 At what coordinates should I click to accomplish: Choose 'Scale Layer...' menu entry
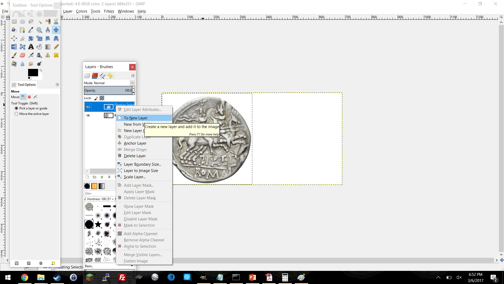coord(144,177)
